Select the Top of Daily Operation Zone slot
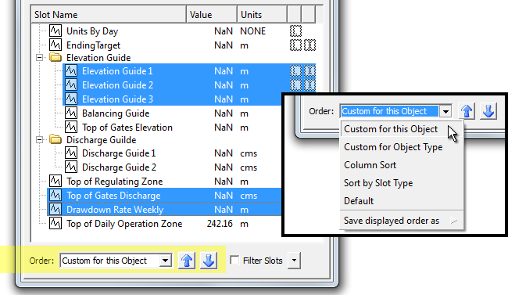 [124, 224]
